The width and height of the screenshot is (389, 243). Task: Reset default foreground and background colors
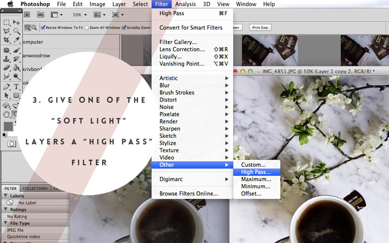coord(4,135)
